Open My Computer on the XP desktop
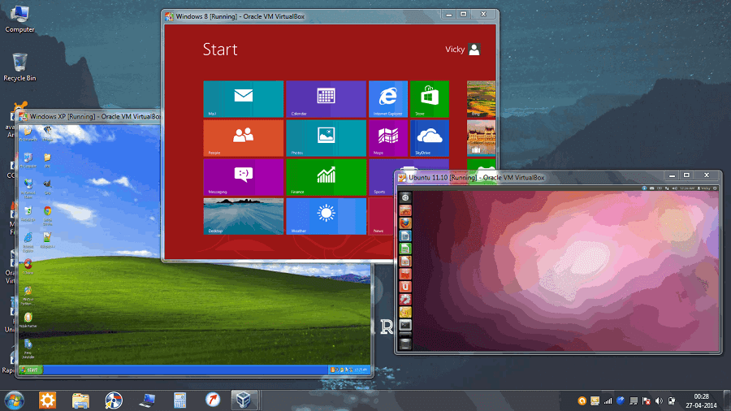Viewport: 731px width, 411px height. click(28, 160)
